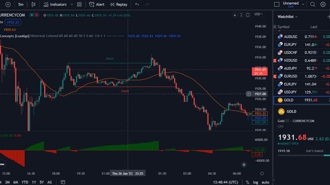
Task: Click the green market status dot by symbol
Action: 32,15
